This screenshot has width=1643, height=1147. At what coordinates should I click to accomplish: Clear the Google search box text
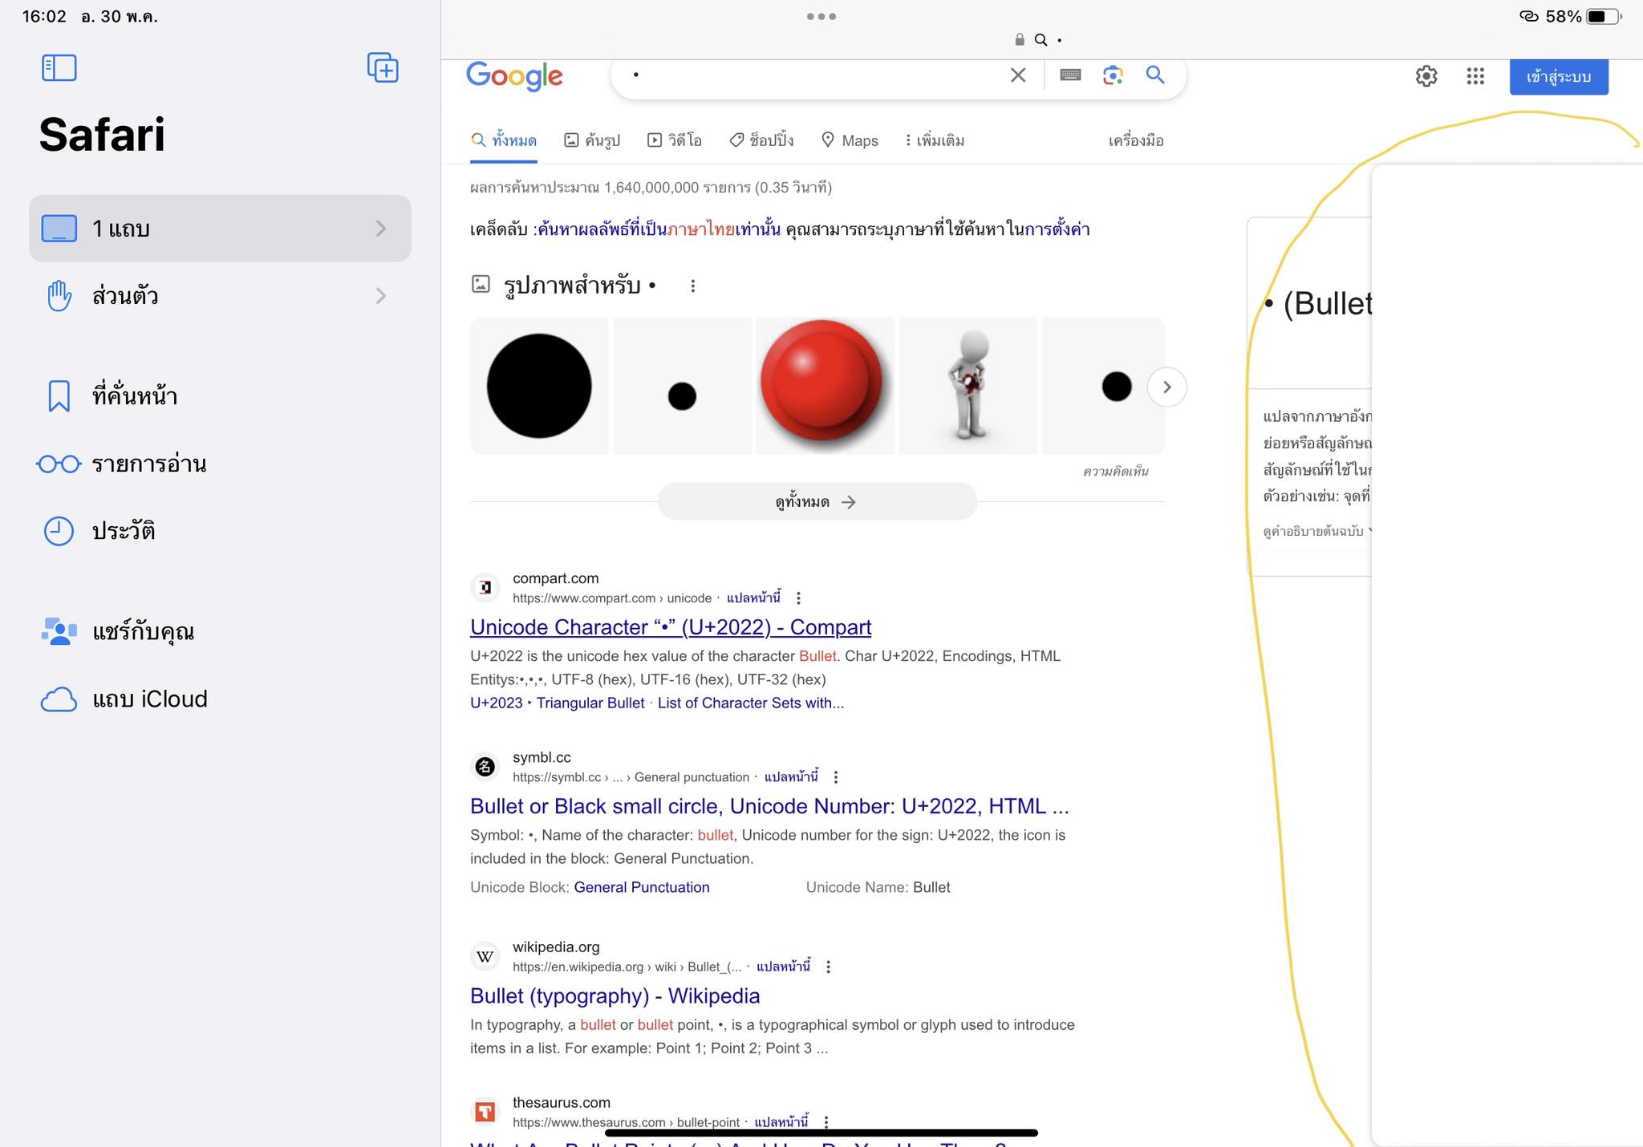(x=1018, y=75)
